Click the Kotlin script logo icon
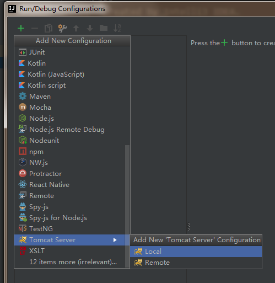This screenshot has width=275, height=283. coord(21,86)
